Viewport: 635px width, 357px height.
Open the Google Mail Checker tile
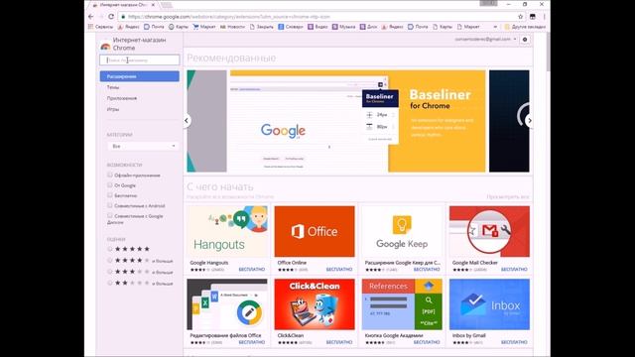tap(489, 239)
